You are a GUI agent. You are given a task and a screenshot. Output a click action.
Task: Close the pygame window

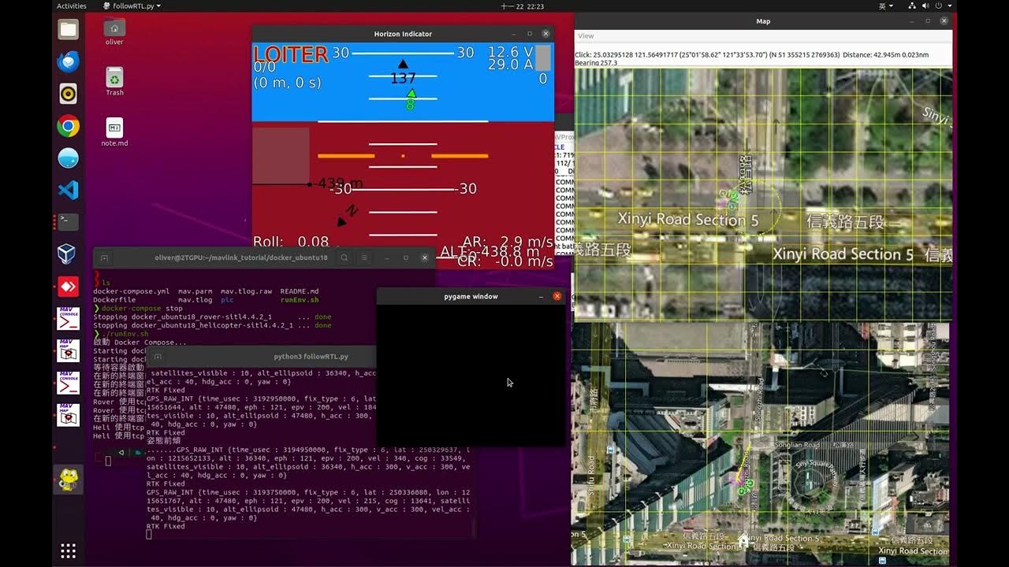(x=557, y=296)
